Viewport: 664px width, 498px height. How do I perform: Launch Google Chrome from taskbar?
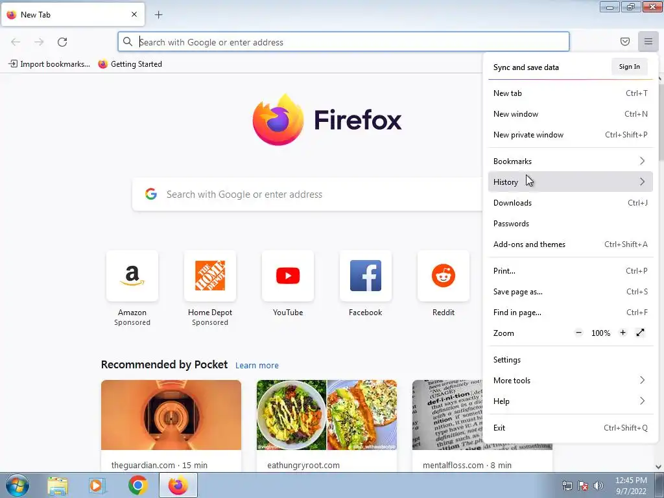(x=137, y=486)
